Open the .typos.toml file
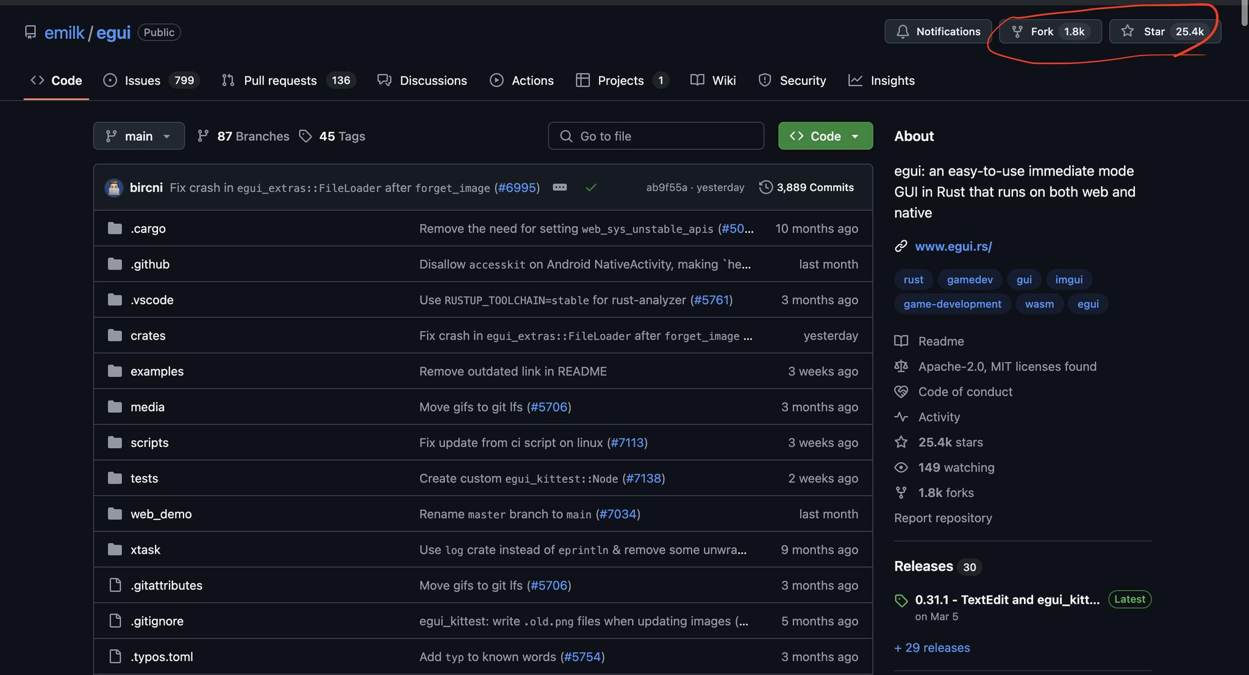Viewport: 1249px width, 675px height. [162, 657]
